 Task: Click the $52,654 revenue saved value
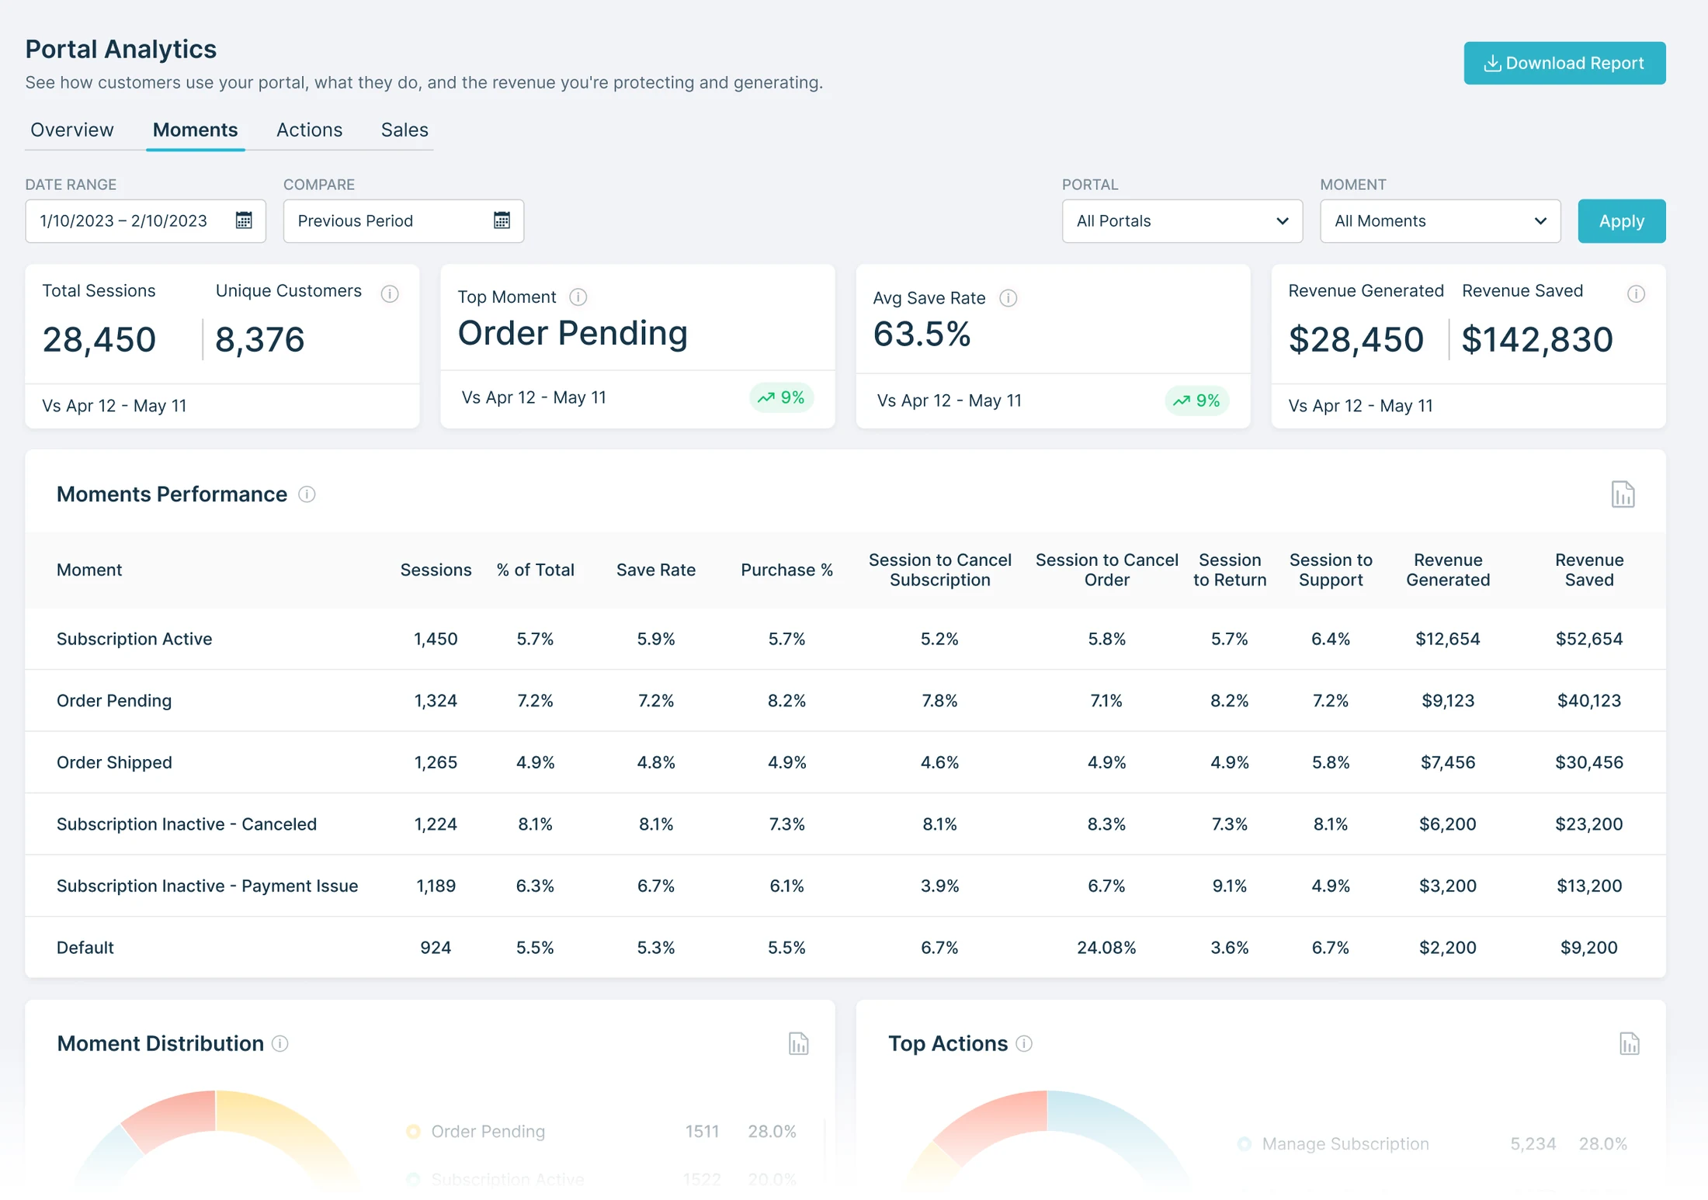(x=1588, y=639)
